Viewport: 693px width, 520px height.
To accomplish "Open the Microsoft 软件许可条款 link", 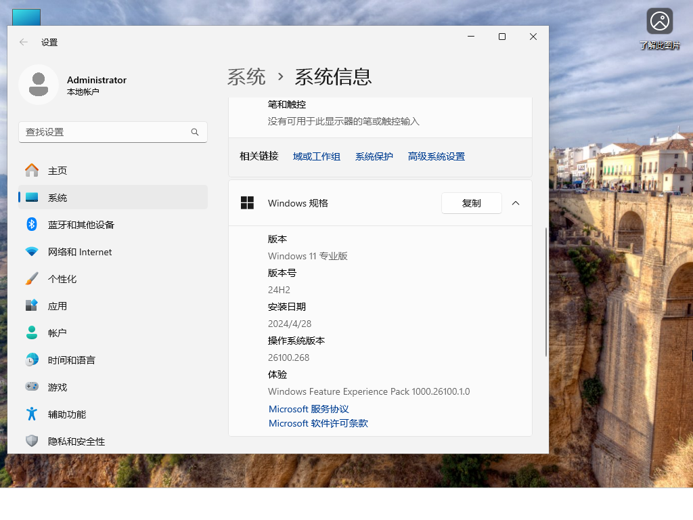I will point(318,423).
